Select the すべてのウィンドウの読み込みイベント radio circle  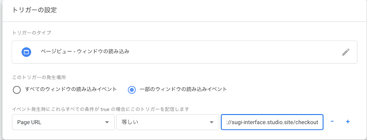(17, 90)
